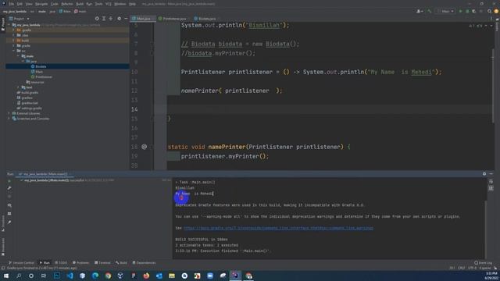Screen dimensions: 500x281
Task: Switch to the Biodata.java editor tab
Action: coord(205,19)
